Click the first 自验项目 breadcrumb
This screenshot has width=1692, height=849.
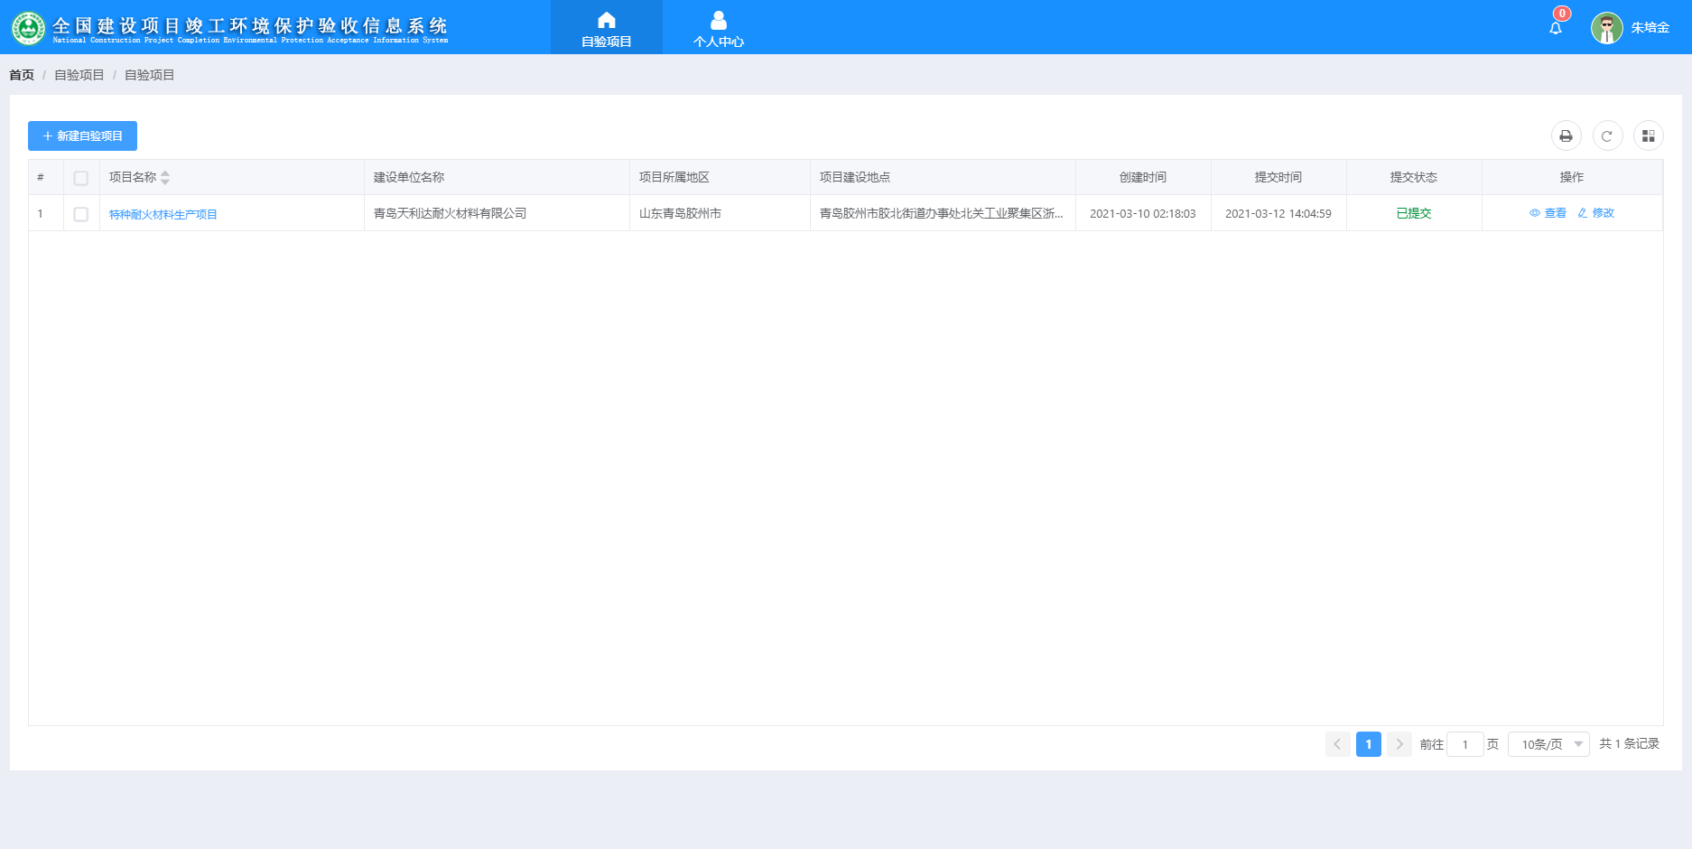tap(79, 75)
